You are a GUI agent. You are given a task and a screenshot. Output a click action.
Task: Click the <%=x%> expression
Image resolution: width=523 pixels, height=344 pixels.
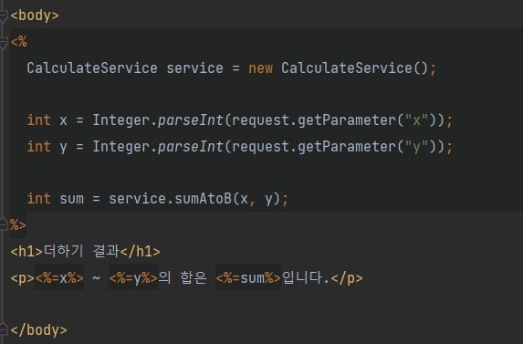(59, 277)
